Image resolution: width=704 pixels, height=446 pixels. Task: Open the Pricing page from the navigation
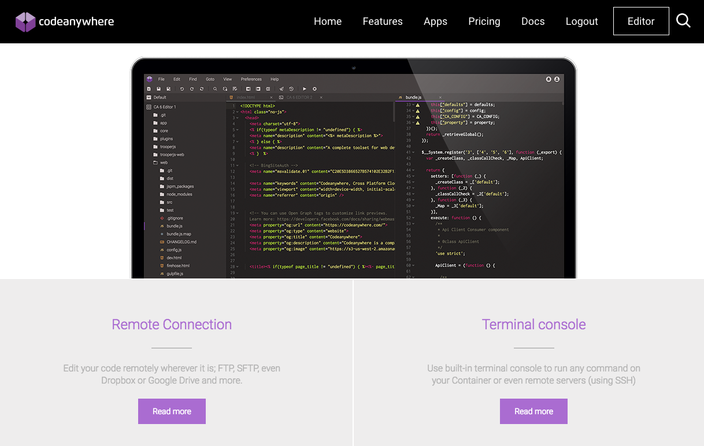point(484,21)
